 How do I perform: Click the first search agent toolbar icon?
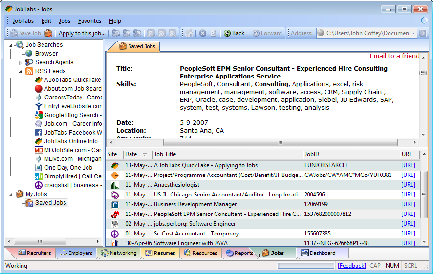pyautogui.click(x=116, y=33)
